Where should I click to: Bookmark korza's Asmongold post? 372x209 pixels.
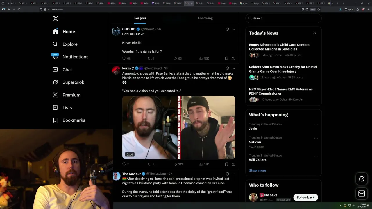[226, 164]
